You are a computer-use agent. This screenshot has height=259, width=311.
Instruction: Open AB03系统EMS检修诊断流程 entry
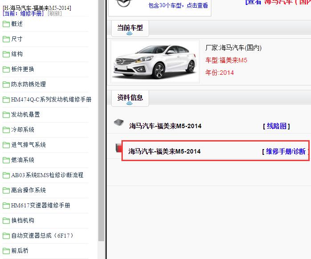(x=47, y=175)
